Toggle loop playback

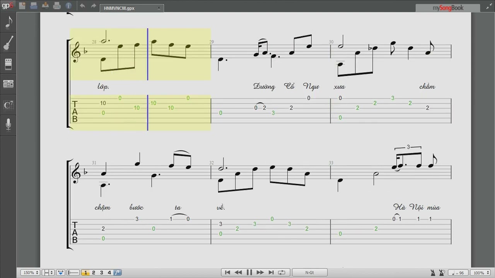(282, 273)
